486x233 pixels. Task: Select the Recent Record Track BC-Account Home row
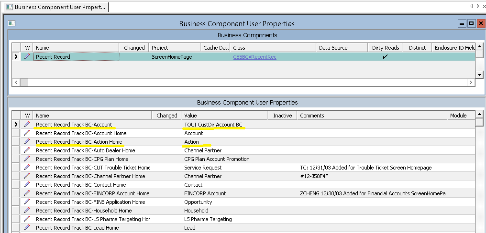[x=81, y=133]
